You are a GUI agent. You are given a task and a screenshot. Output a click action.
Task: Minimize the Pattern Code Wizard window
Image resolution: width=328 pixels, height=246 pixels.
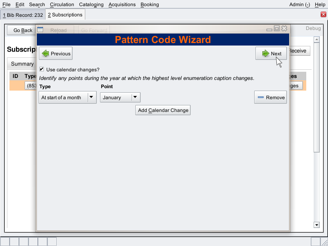click(269, 29)
